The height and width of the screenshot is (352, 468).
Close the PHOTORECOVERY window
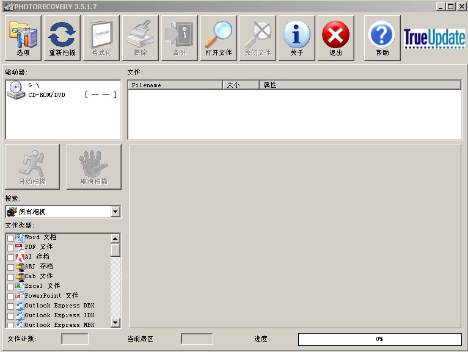(461, 6)
